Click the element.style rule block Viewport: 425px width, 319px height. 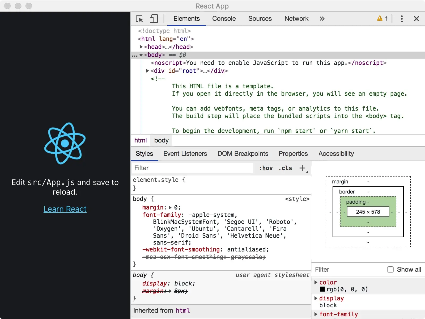tap(220, 184)
